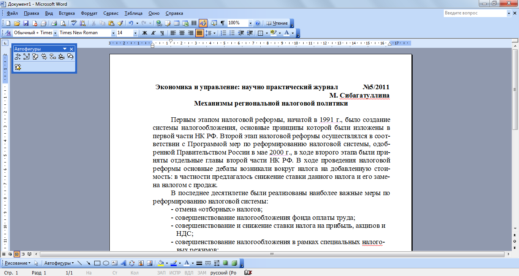Select the Callouts autoshapes category
519x276 pixels.
(70, 57)
